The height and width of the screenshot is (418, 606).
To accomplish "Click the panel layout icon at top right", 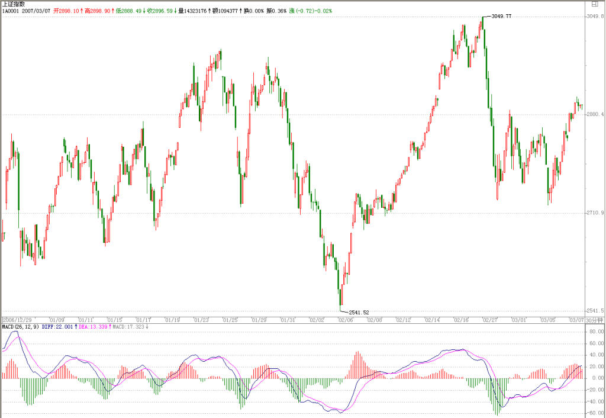I will [x=595, y=4].
